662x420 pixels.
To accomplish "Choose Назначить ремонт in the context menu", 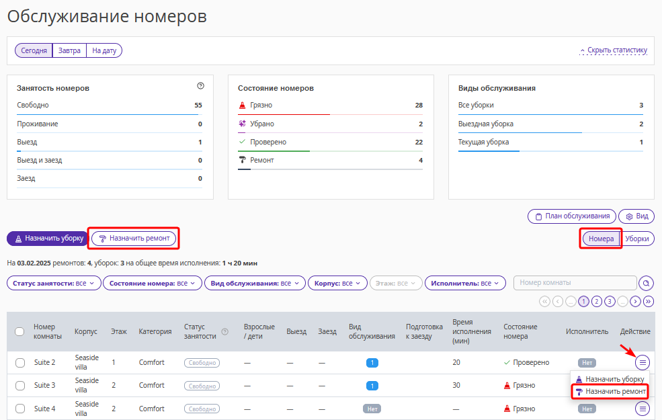I will (x=610, y=391).
